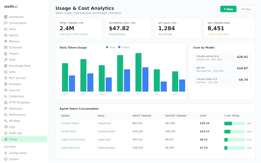Click coder-gamma's 15% progress bar
Viewport: 261px width, 163px height.
(x=234, y=148)
